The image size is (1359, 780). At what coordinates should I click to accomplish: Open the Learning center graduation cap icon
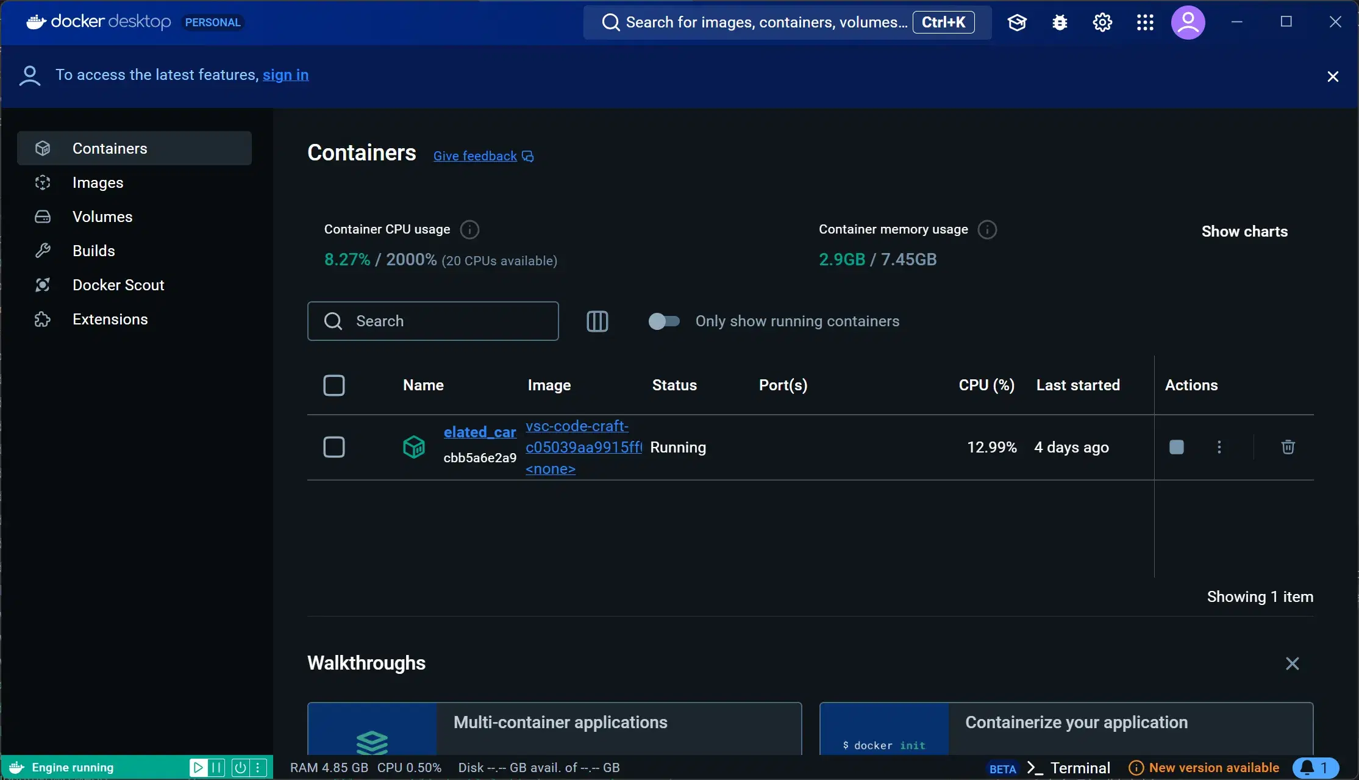point(1017,23)
